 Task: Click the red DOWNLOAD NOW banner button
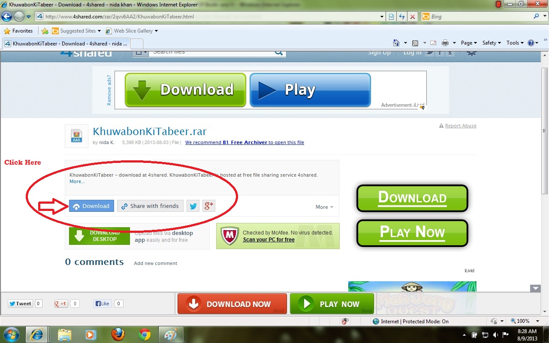(232, 304)
